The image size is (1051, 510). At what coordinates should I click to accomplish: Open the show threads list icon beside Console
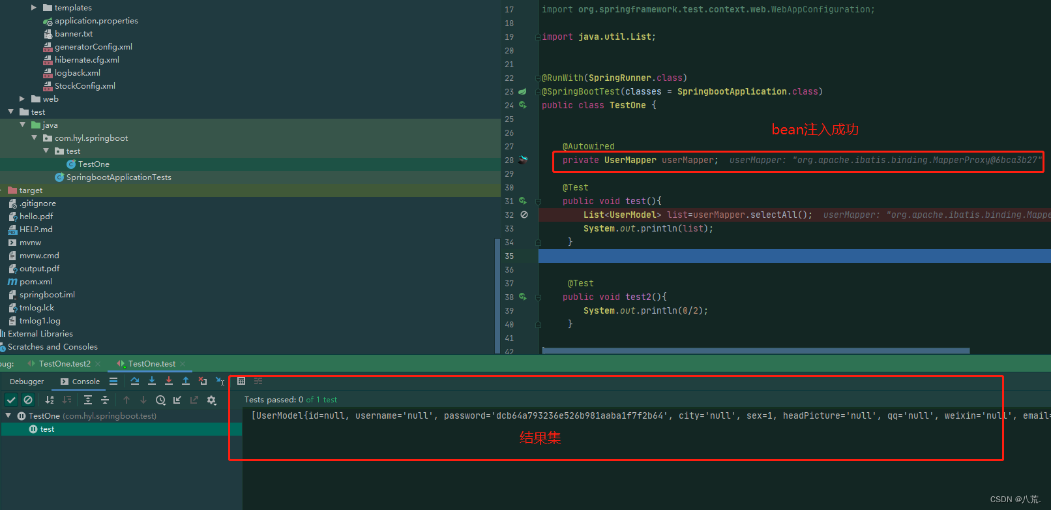point(113,381)
